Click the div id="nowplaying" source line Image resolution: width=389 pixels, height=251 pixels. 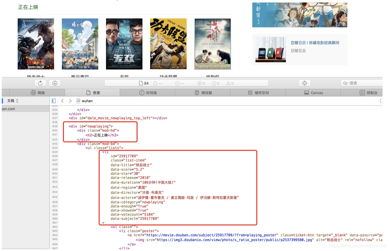pyautogui.click(x=91, y=126)
